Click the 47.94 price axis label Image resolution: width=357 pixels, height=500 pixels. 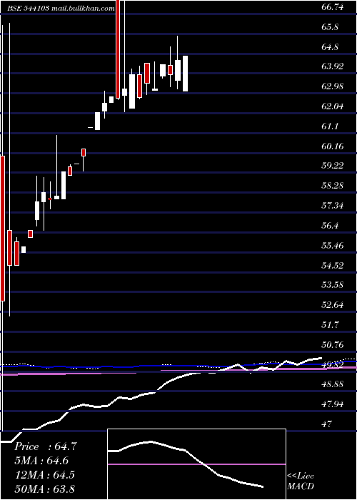333,404
